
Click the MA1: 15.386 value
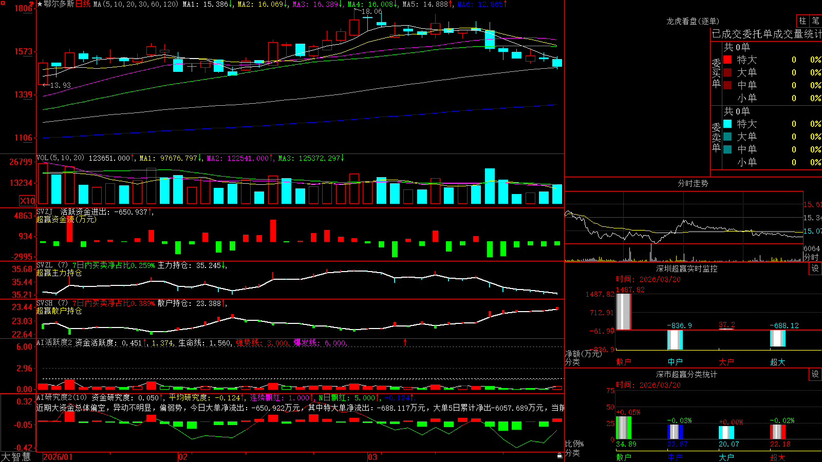click(207, 4)
